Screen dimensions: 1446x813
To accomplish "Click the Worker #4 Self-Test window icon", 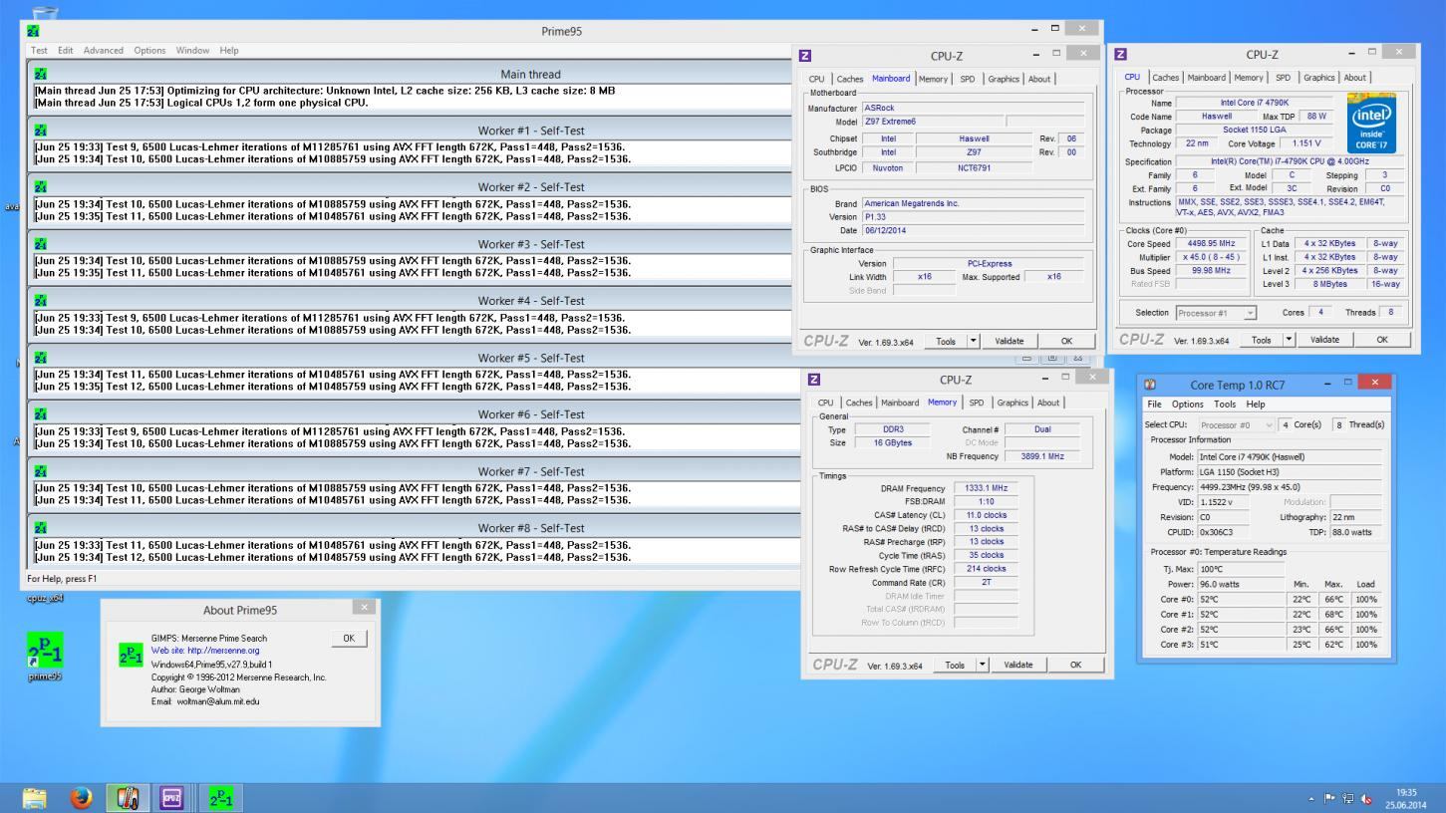I will click(40, 301).
